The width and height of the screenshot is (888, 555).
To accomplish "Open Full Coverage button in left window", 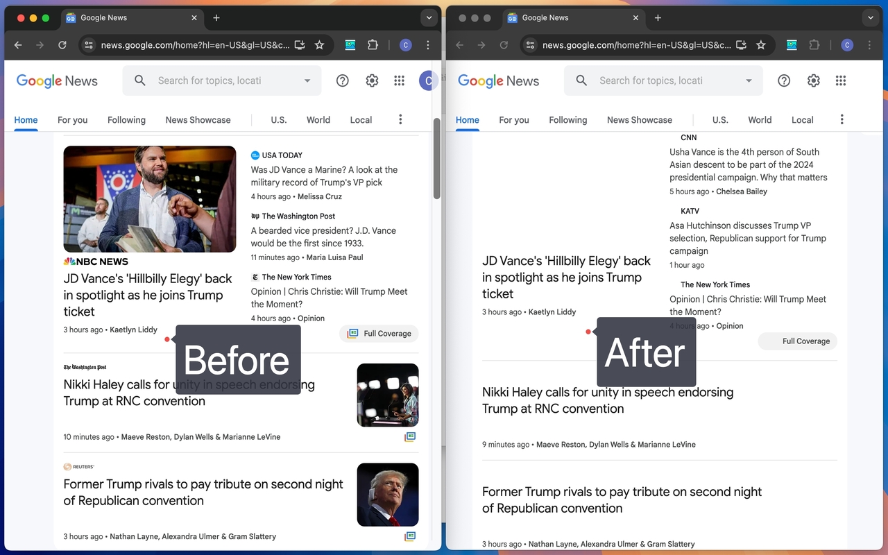I will coord(379,334).
